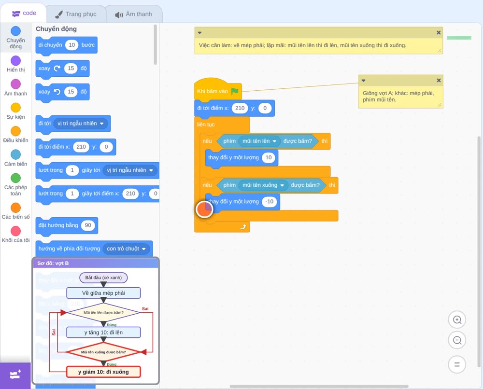Collapse the Giống vợt A comment
The width and height of the screenshot is (483, 389).
click(x=364, y=80)
